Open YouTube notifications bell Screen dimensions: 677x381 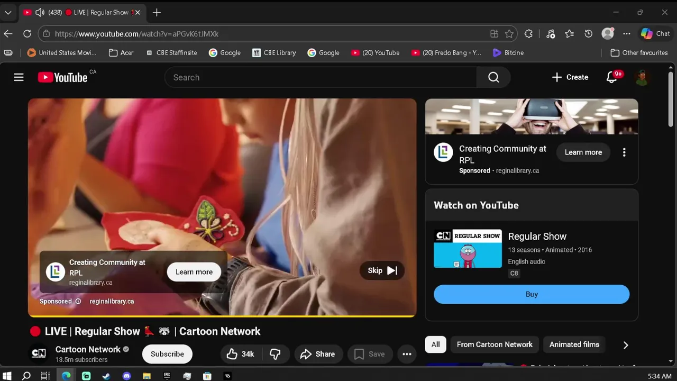(611, 77)
